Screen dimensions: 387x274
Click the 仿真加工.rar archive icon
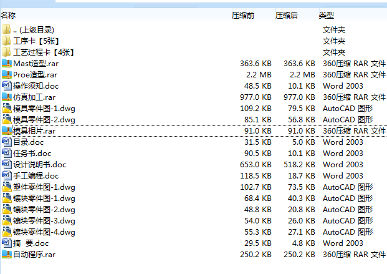[7, 97]
